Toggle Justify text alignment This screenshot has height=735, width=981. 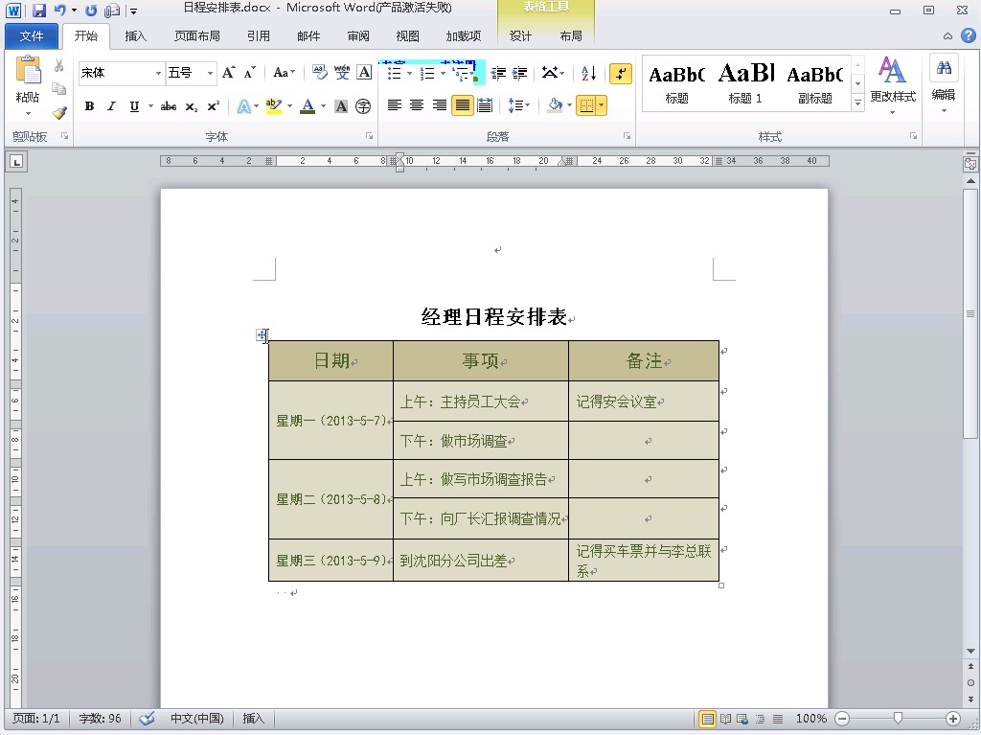coord(463,105)
